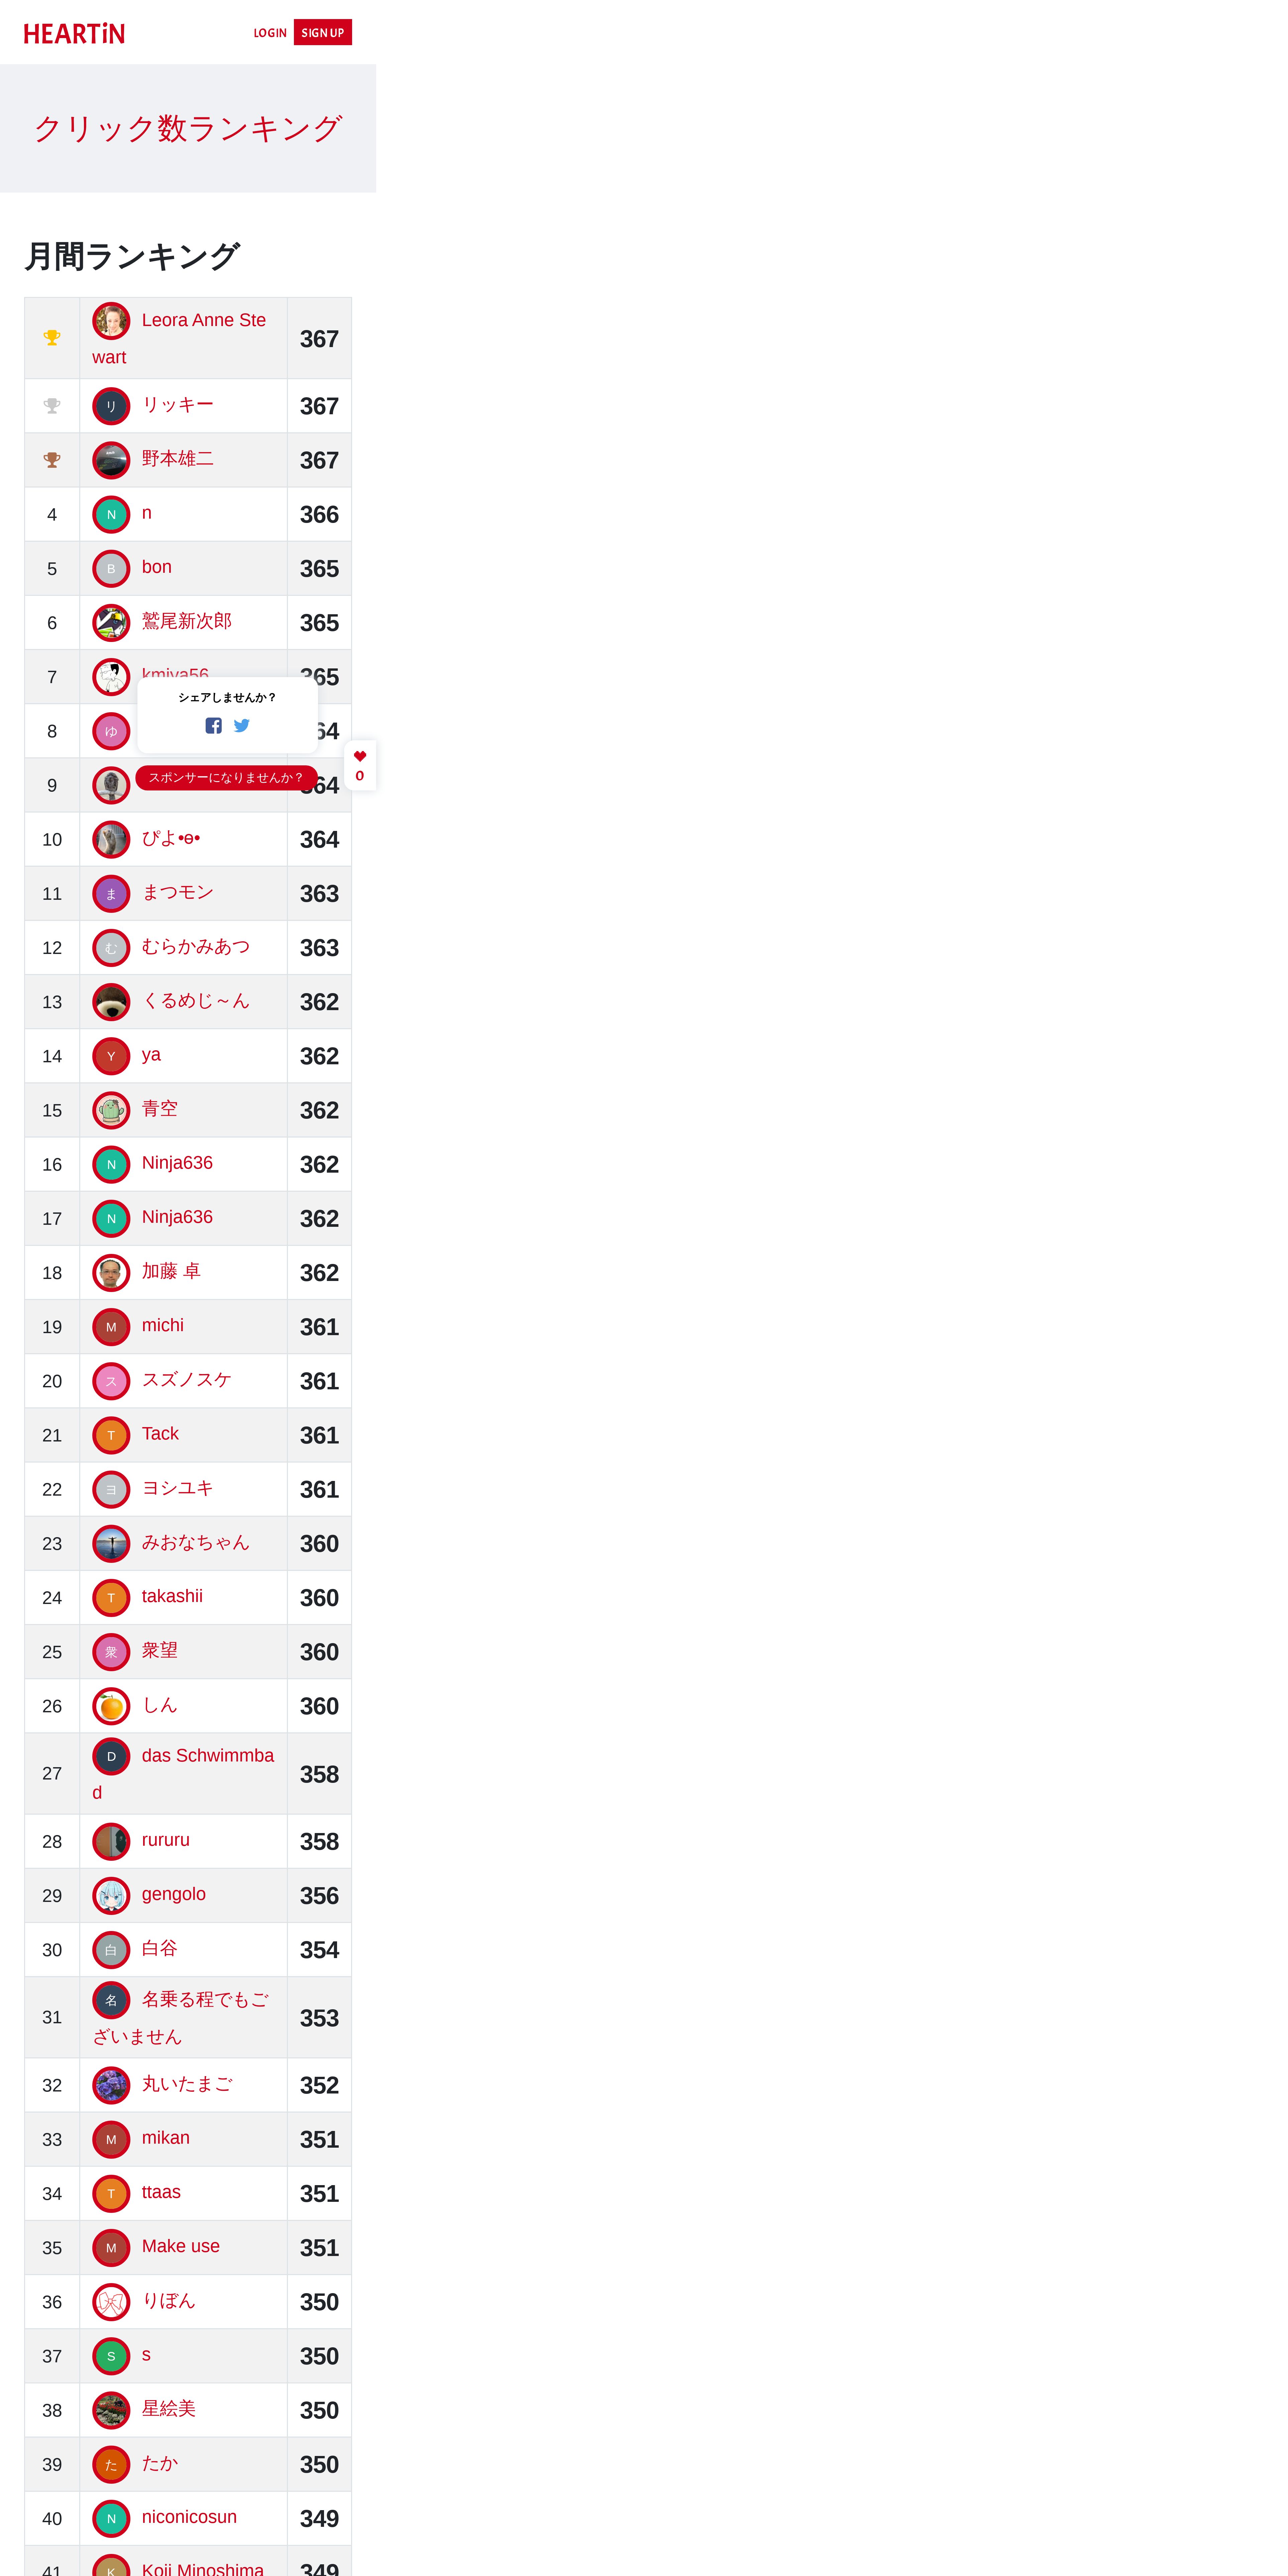1288x2576 pixels.
Task: Open das Schwimmbad profile link
Action: [x=183, y=1774]
